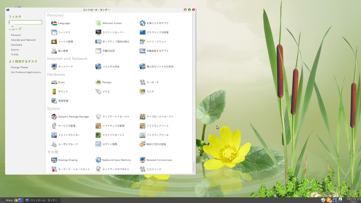
Task: Jump to the Hardware group in sidebar
Action: 17,45
